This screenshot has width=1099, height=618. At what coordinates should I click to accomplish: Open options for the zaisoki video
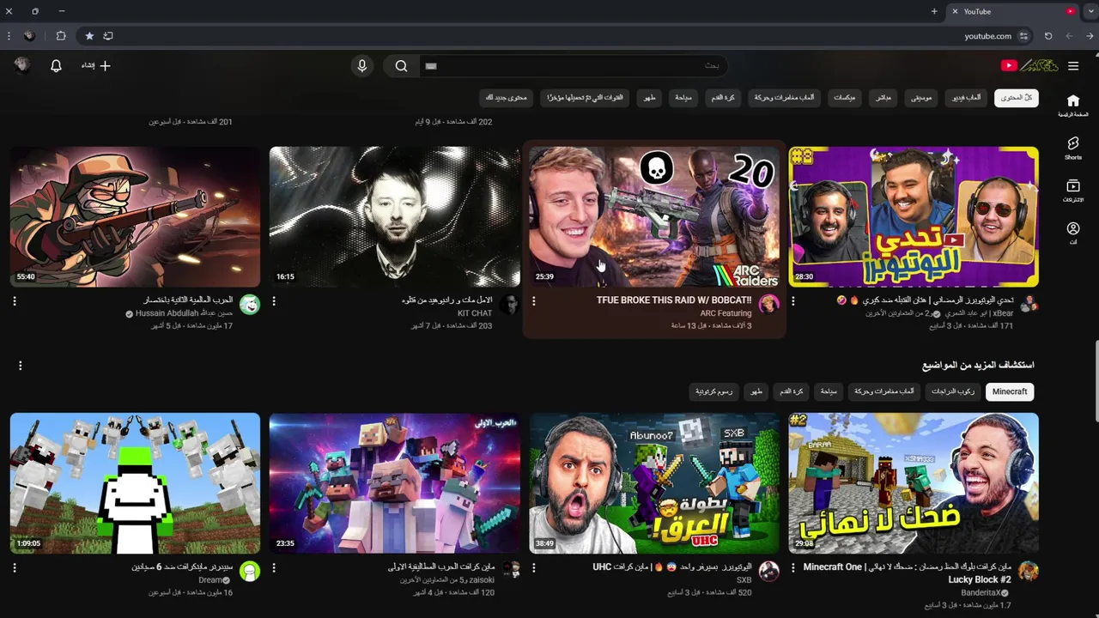[x=274, y=568]
